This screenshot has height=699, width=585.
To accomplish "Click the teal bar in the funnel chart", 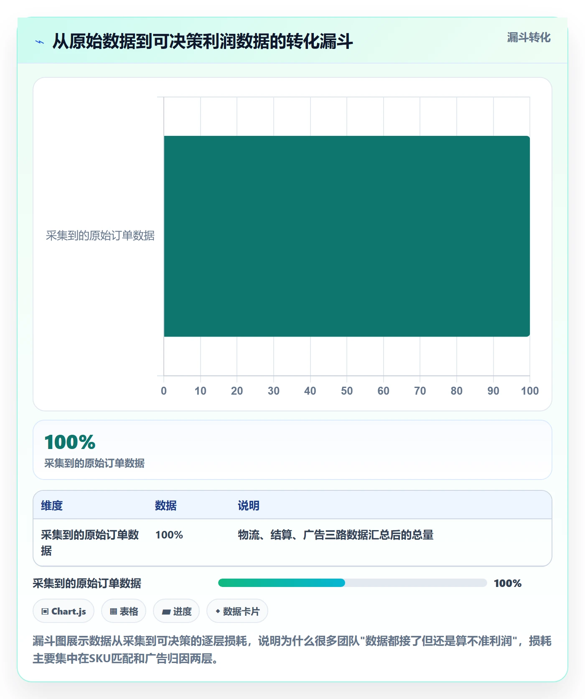I will point(347,236).
